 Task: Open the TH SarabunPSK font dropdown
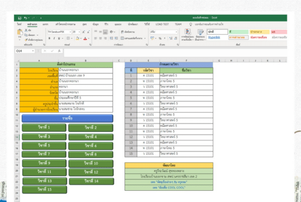click(70, 32)
